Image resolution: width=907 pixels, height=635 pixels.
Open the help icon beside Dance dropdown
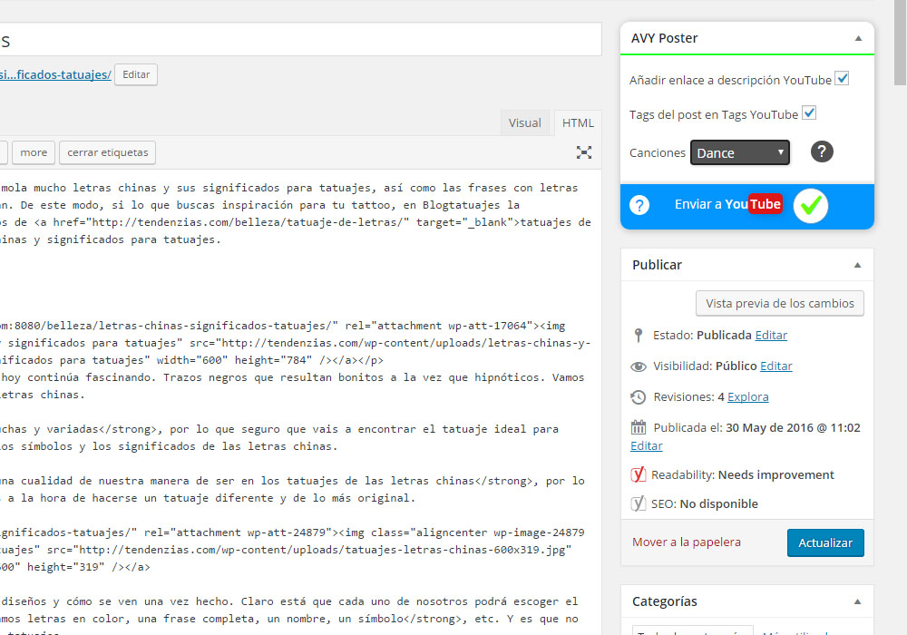(822, 152)
